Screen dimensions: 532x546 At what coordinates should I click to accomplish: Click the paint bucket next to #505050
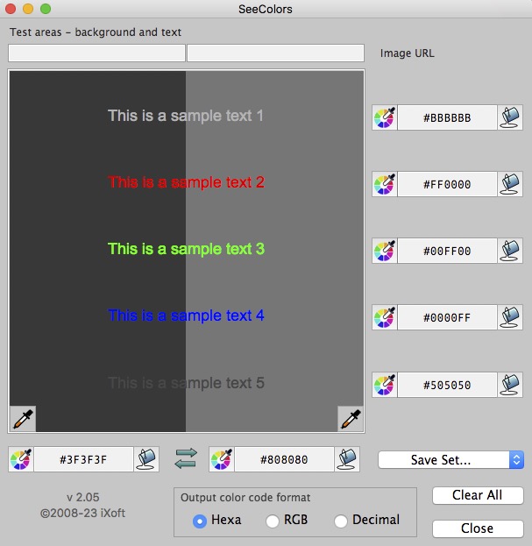pyautogui.click(x=510, y=385)
